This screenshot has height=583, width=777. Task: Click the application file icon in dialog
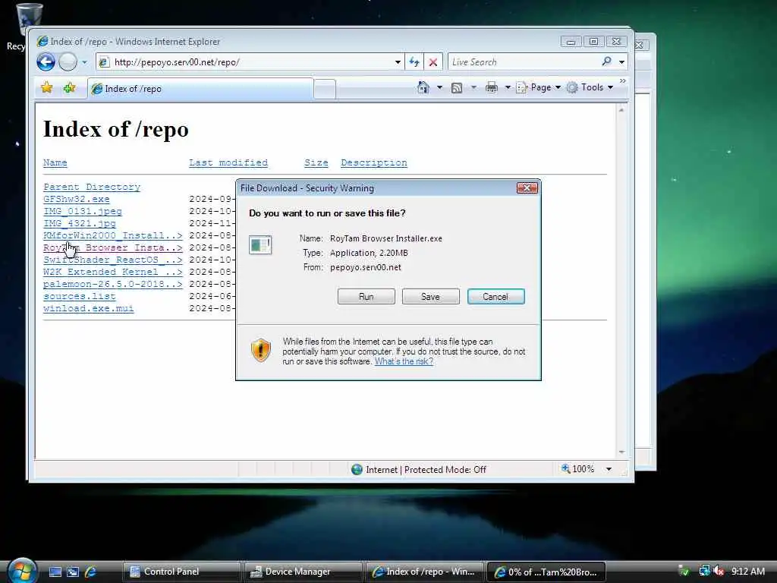click(261, 245)
